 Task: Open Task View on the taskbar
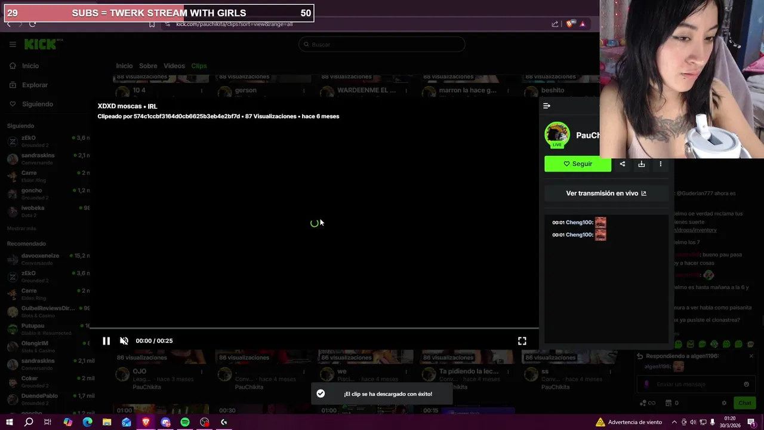pos(48,422)
